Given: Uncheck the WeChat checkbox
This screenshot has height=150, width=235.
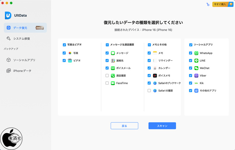Looking at the screenshot, I should click(191, 68).
